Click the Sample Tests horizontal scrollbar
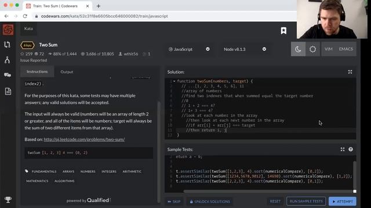Viewport: 371px width, 208px height. pyautogui.click(x=268, y=191)
